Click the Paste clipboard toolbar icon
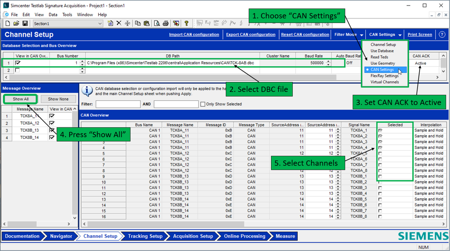The image size is (450, 251). click(147, 23)
